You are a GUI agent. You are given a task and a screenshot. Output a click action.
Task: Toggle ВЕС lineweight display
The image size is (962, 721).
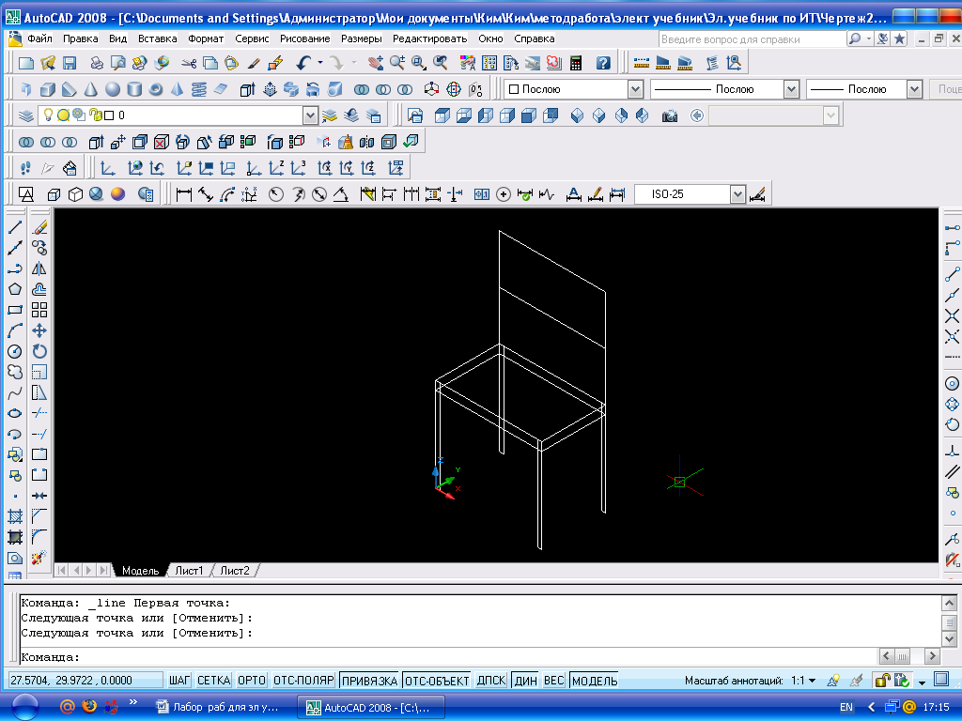click(554, 681)
